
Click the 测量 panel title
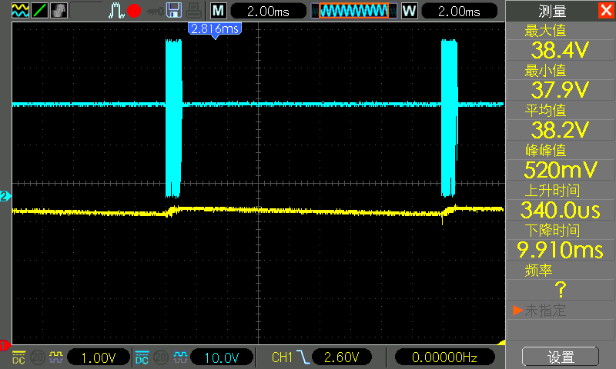pyautogui.click(x=552, y=11)
